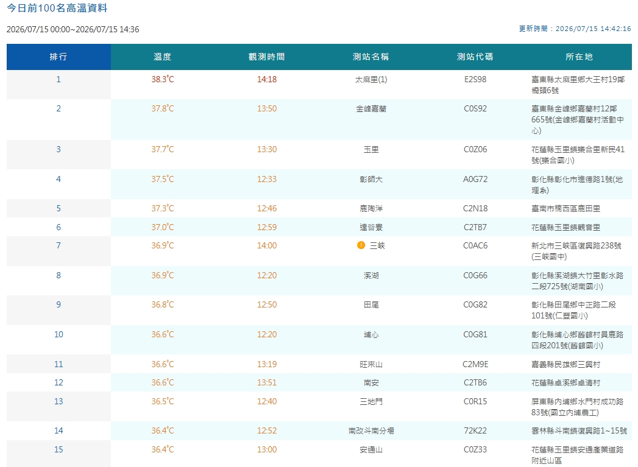
Task: Click station code C2TB6
Action: [475, 382]
